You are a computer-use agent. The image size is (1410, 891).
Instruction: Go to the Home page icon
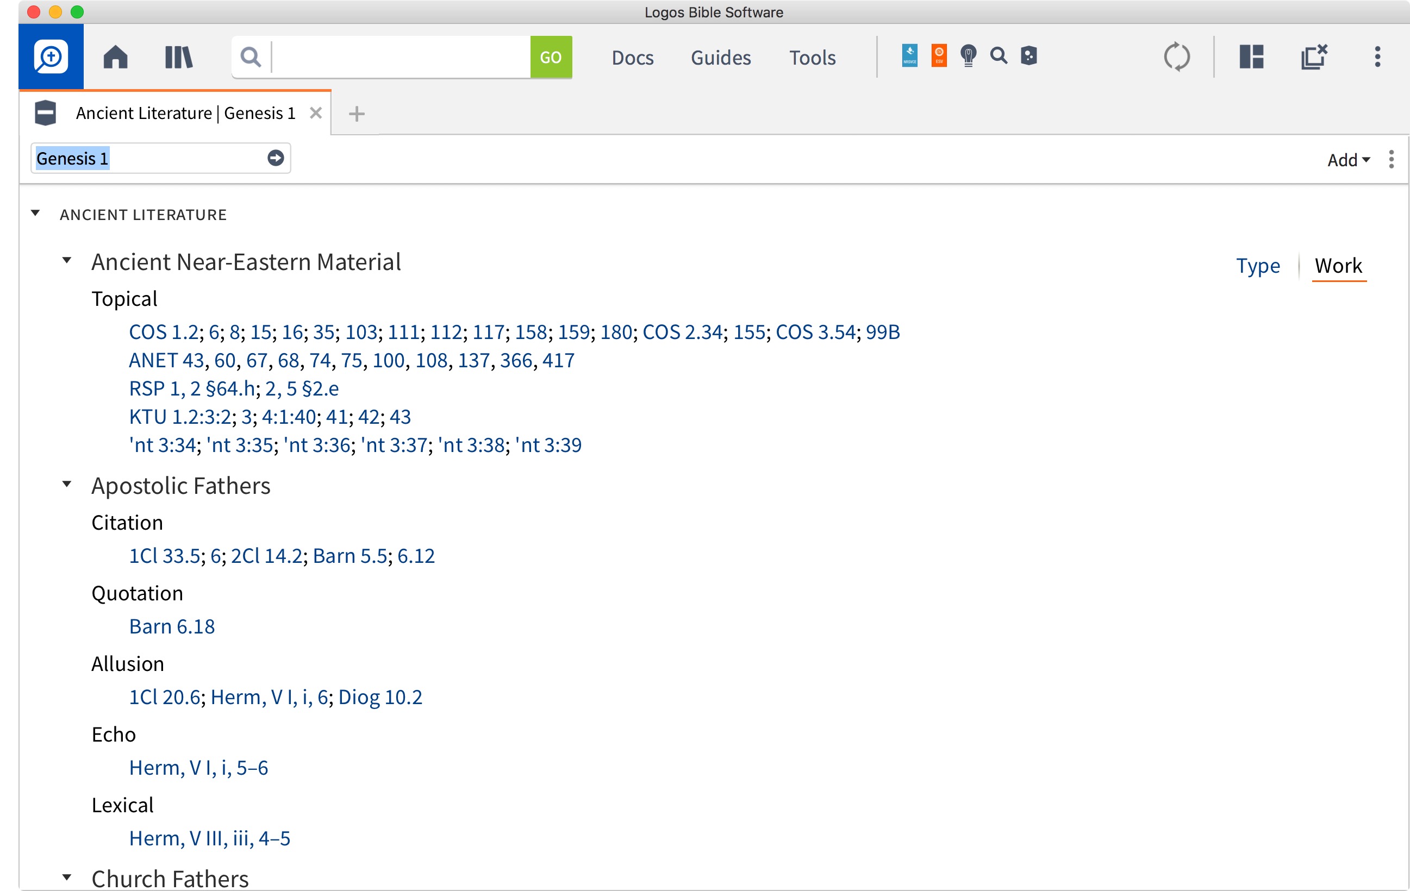click(115, 58)
